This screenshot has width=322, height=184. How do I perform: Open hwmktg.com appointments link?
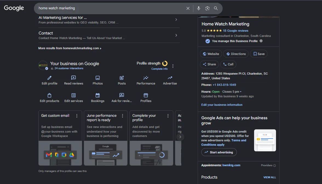tap(231, 165)
